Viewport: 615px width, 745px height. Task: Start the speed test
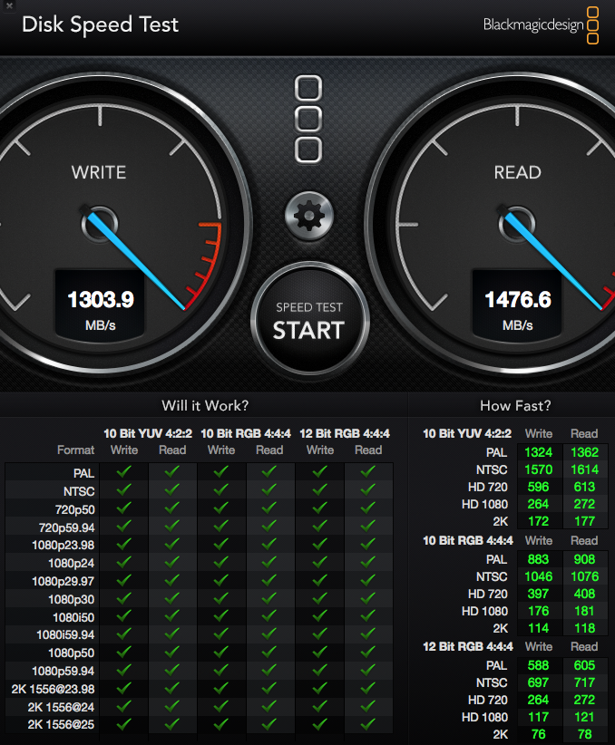pyautogui.click(x=309, y=320)
